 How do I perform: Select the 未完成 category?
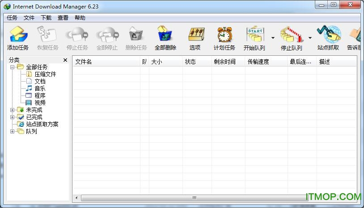point(34,110)
